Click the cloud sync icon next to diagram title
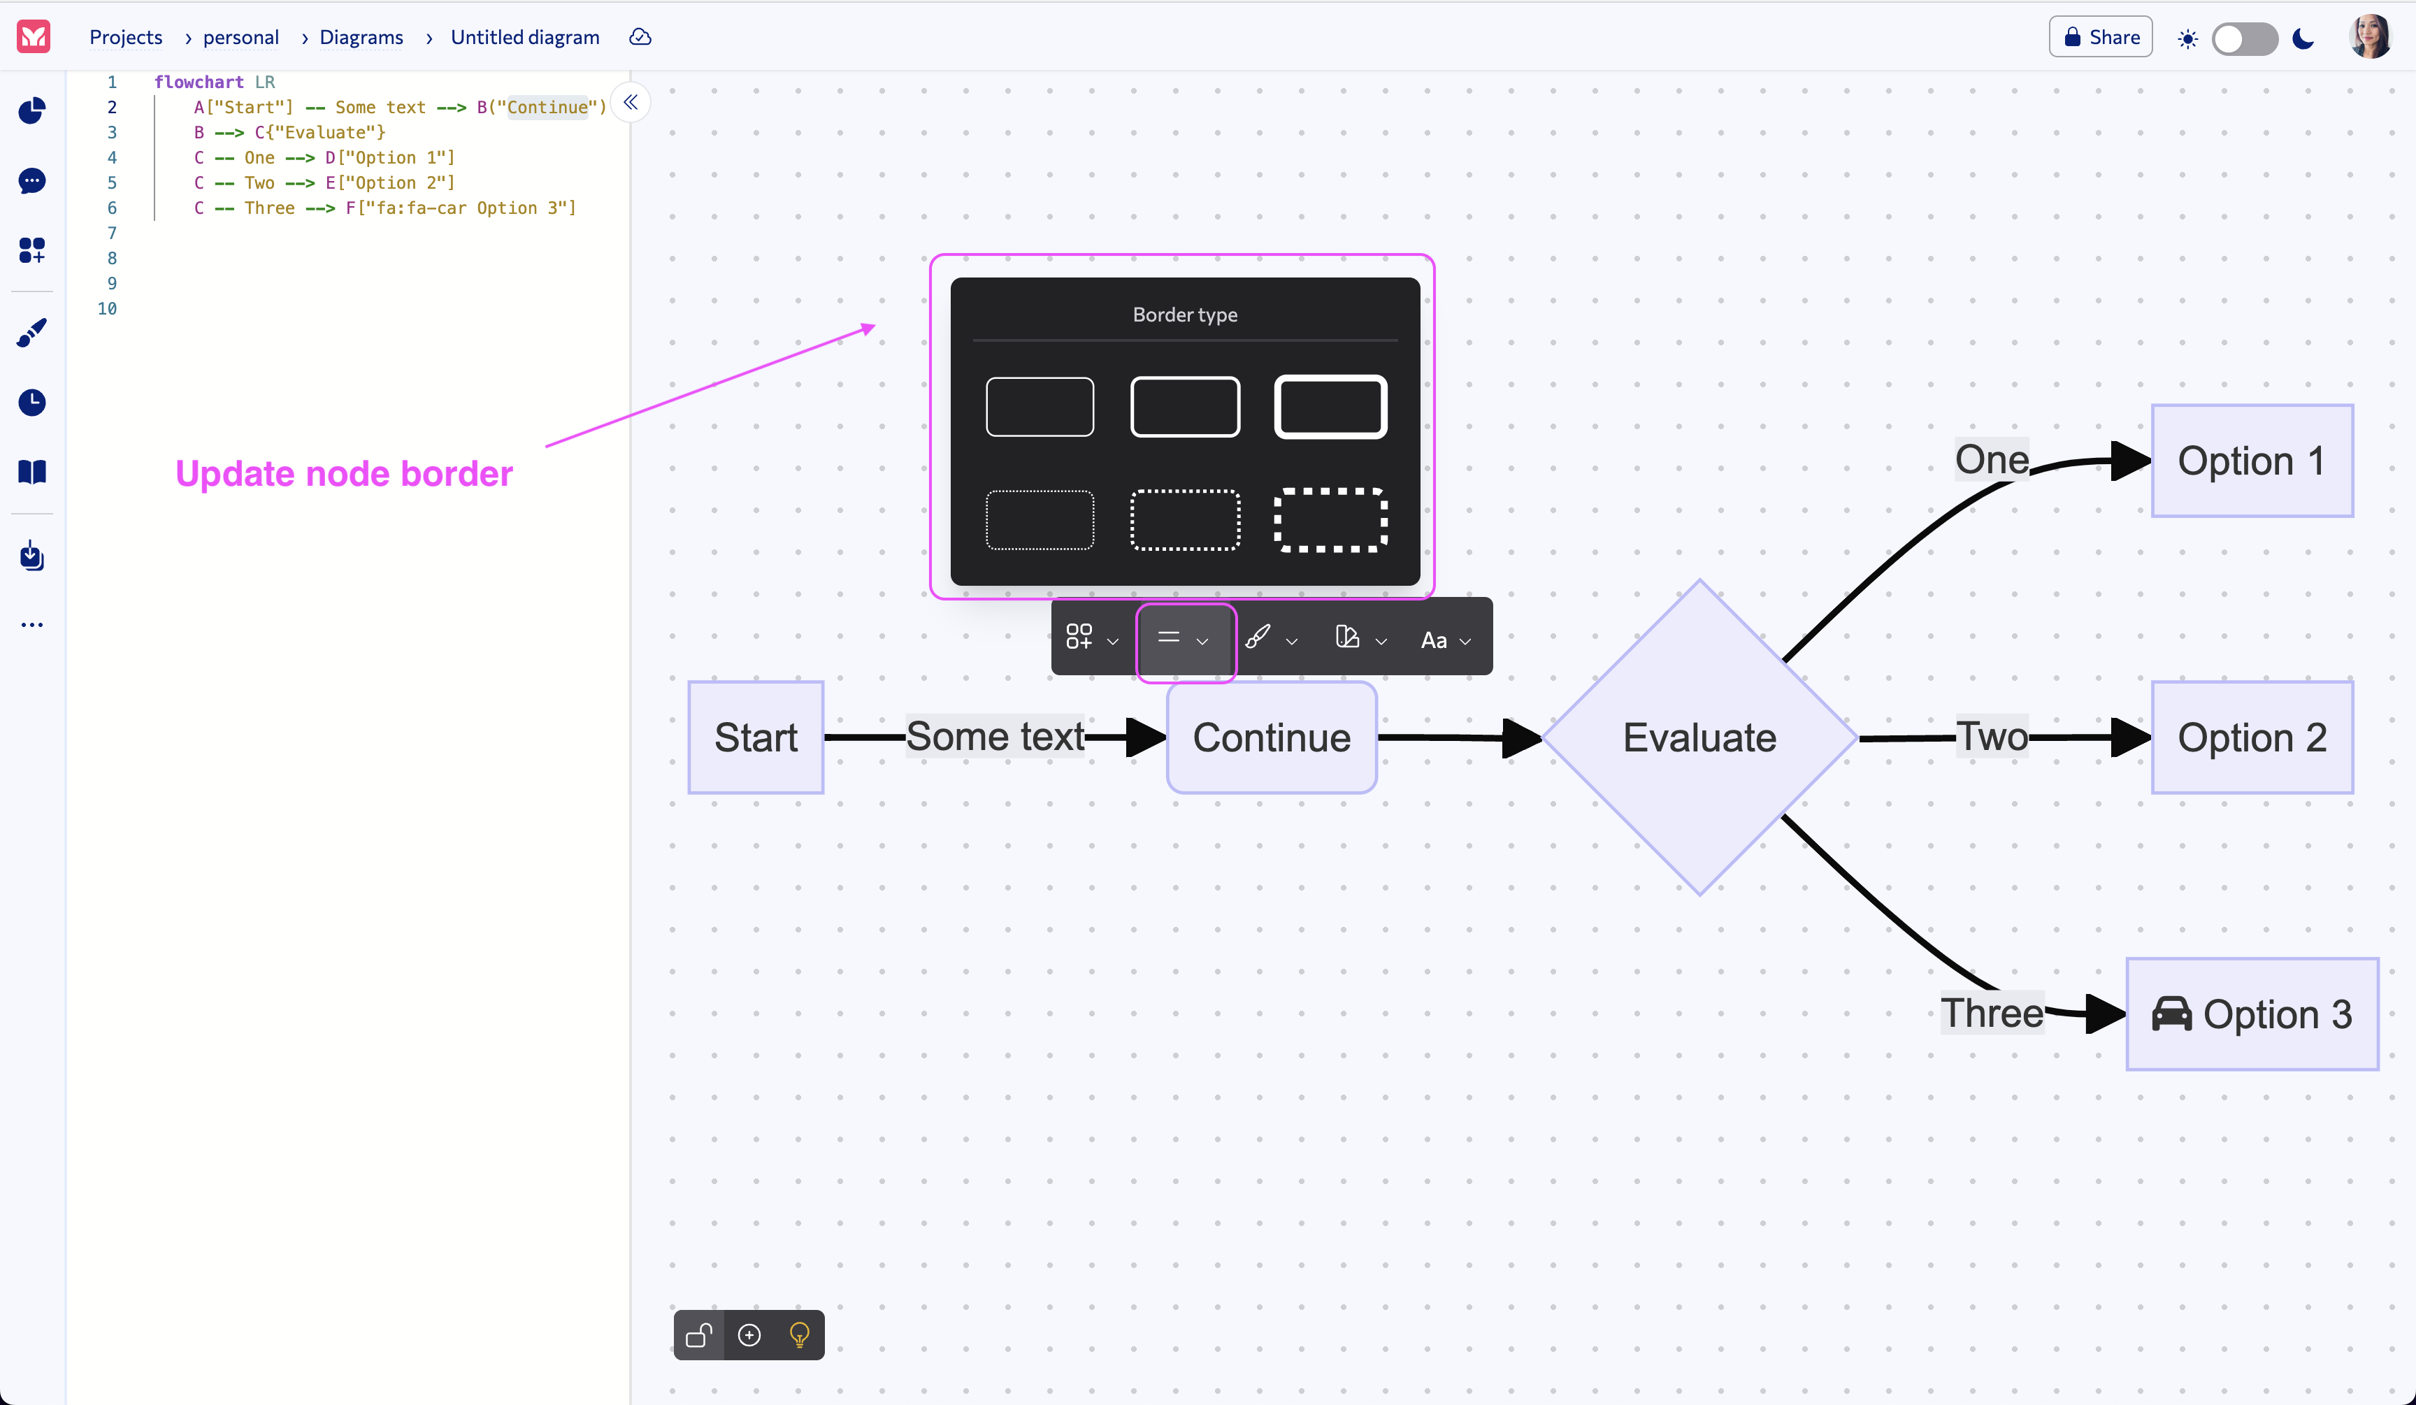Viewport: 2416px width, 1405px height. [640, 37]
